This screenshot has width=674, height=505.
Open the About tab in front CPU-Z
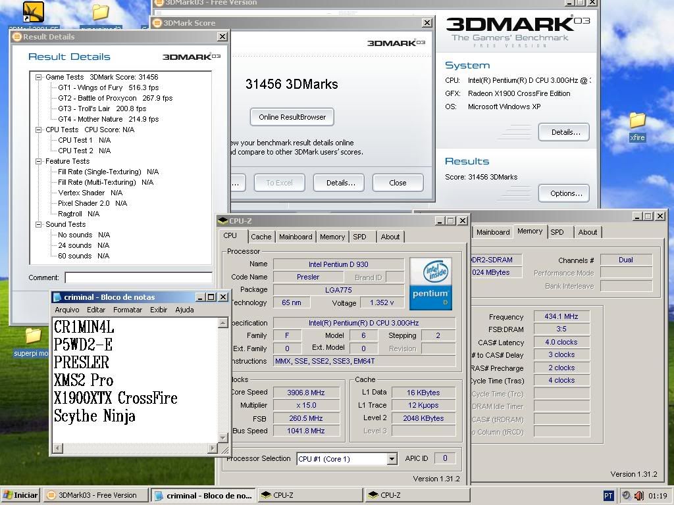[x=390, y=237]
